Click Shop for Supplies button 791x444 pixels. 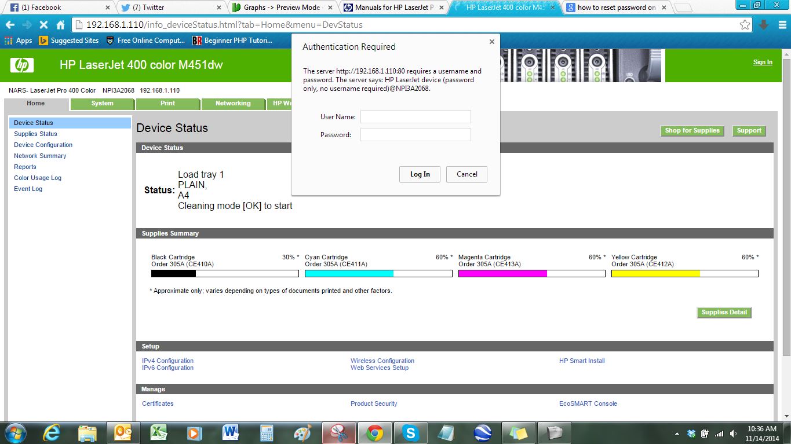(692, 131)
